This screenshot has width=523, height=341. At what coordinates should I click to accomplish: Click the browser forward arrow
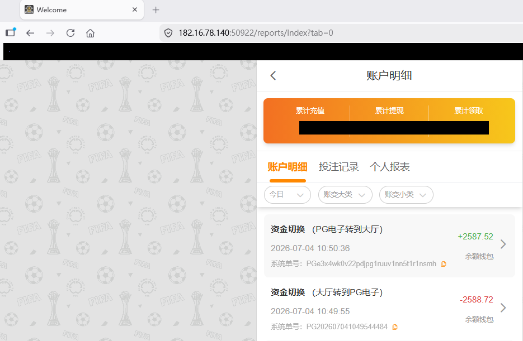point(50,33)
